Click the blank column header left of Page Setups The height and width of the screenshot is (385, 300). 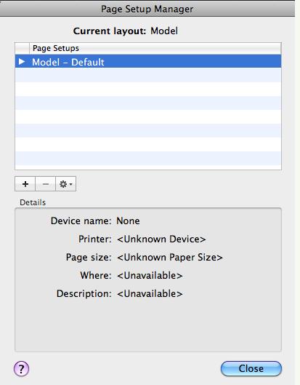coord(22,48)
